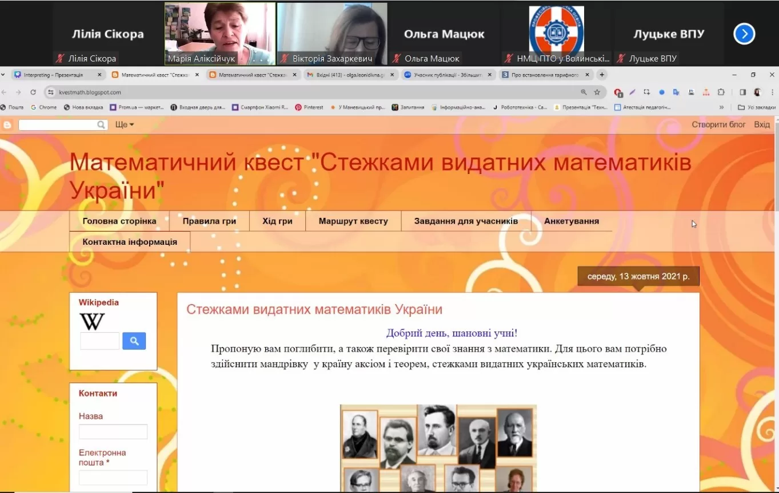Click the zoom magnifier icon in address bar

pos(584,92)
